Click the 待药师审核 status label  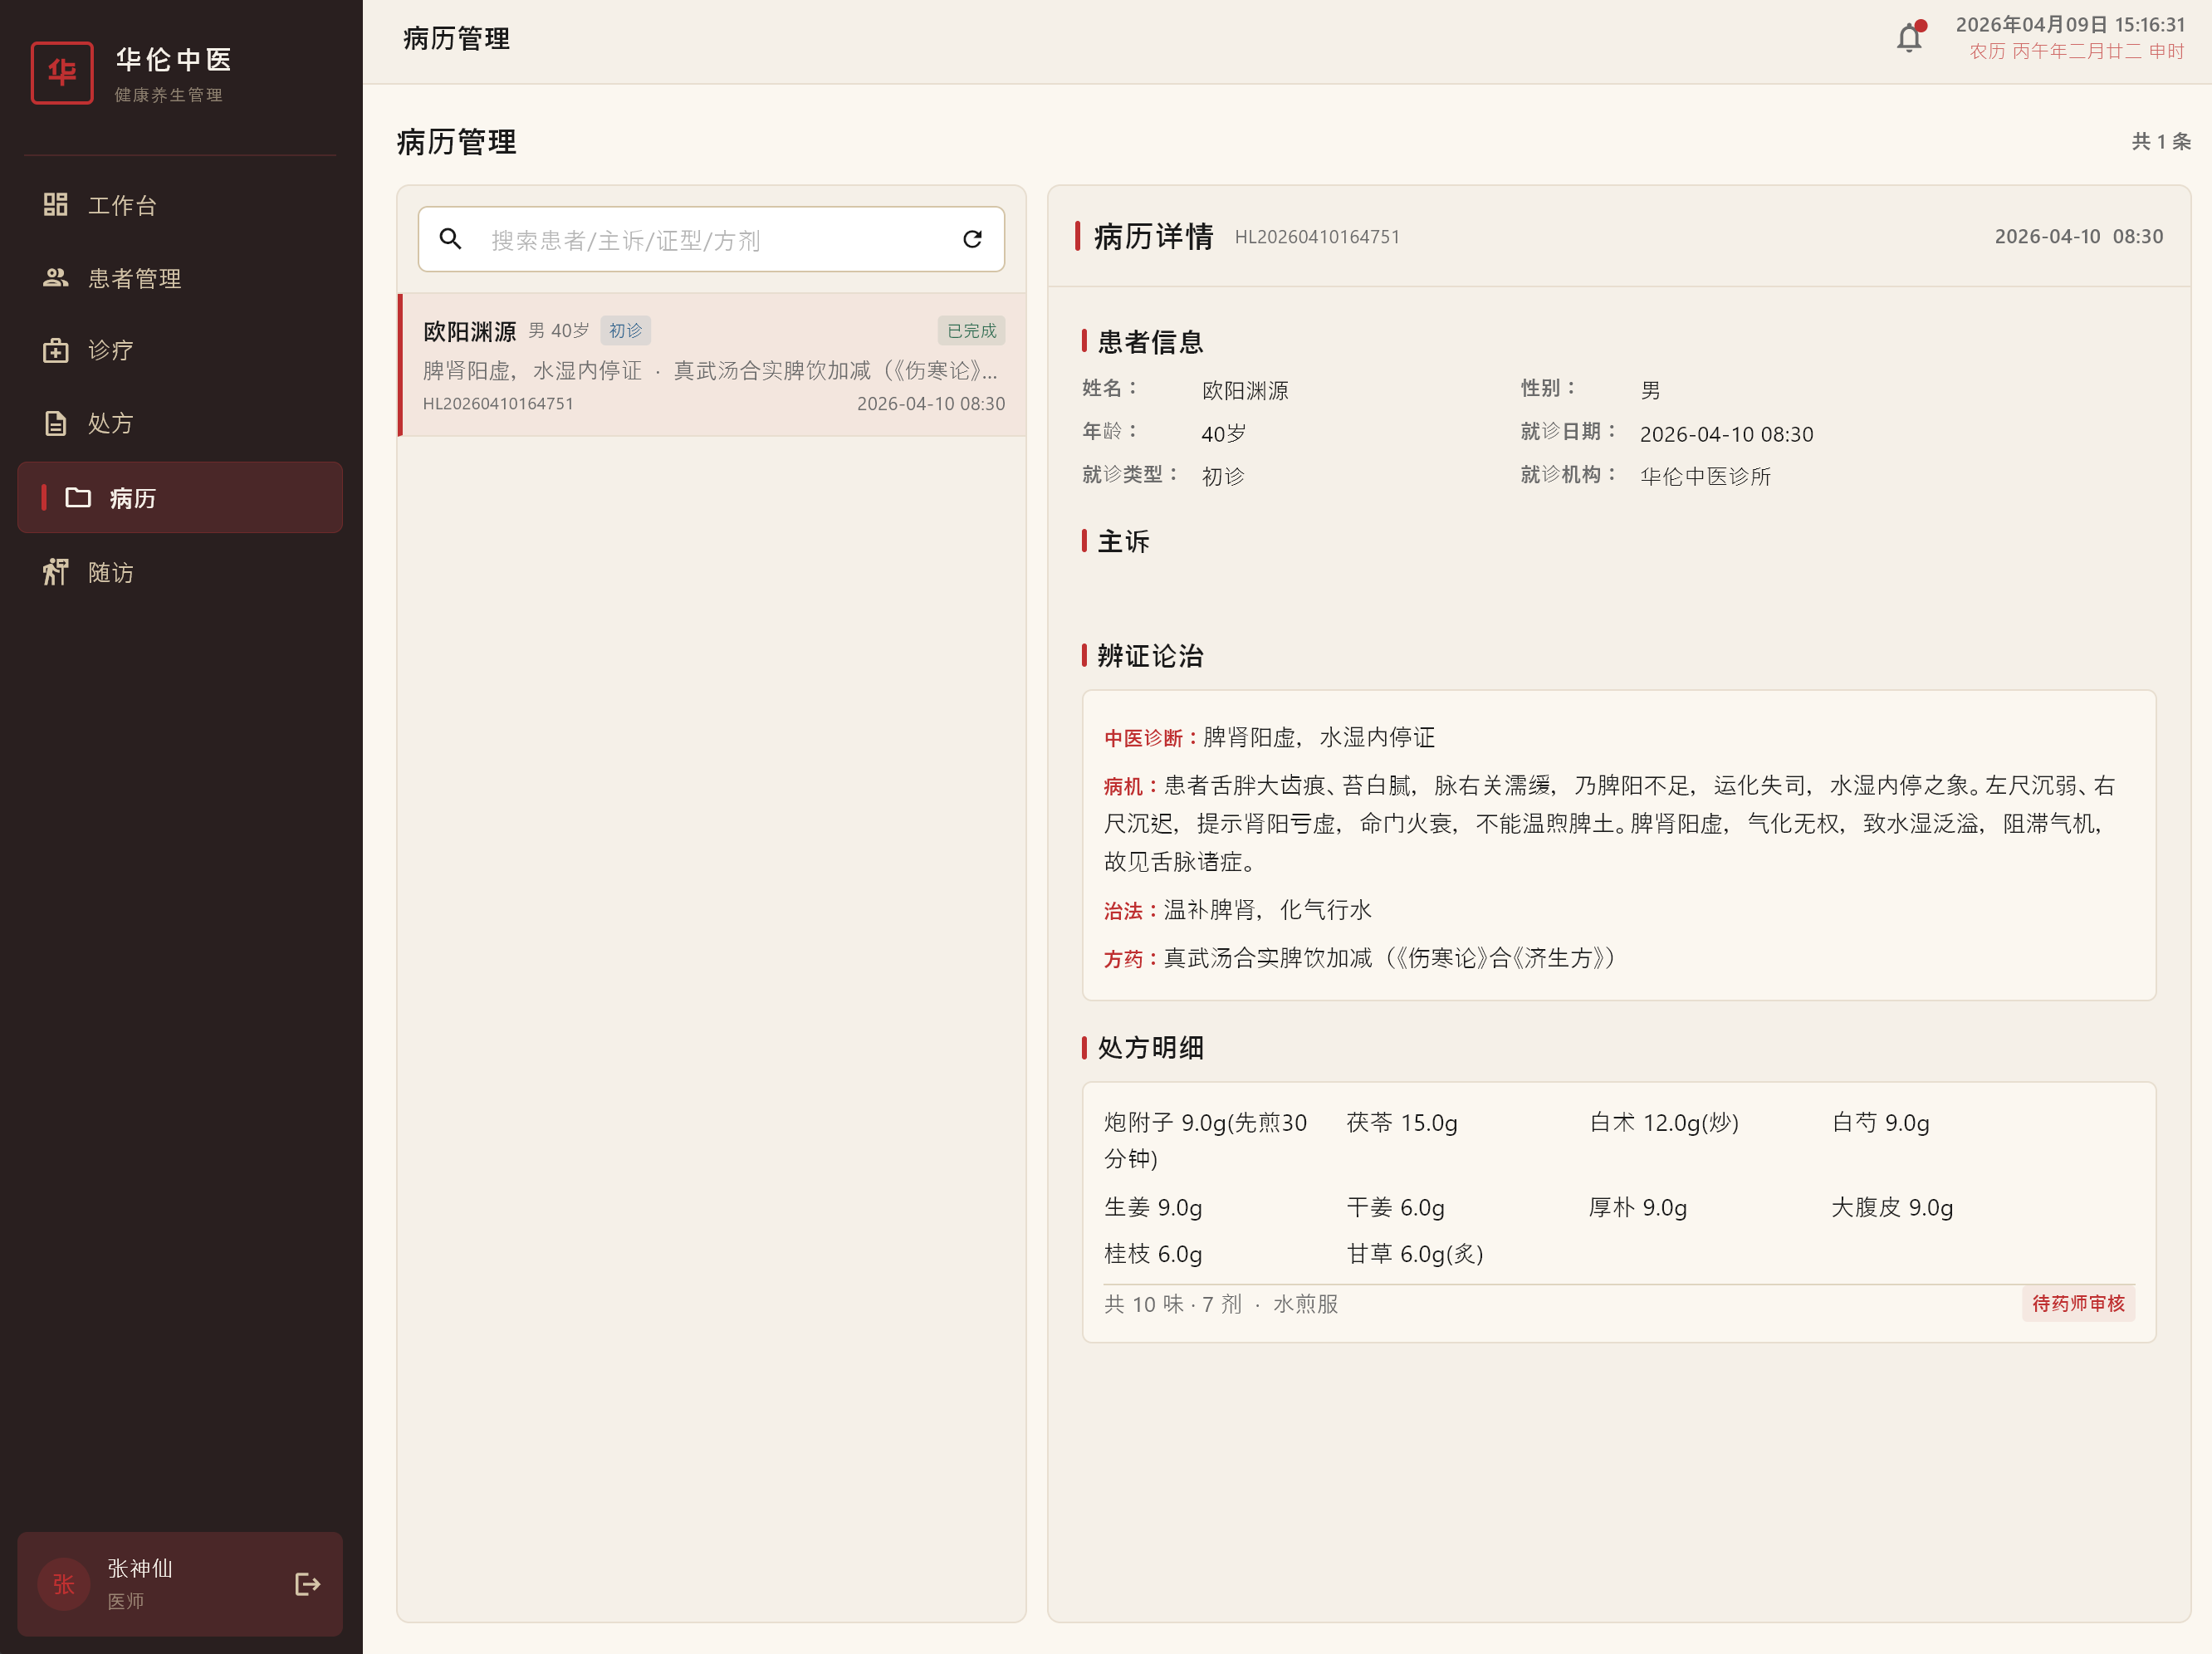2078,1304
